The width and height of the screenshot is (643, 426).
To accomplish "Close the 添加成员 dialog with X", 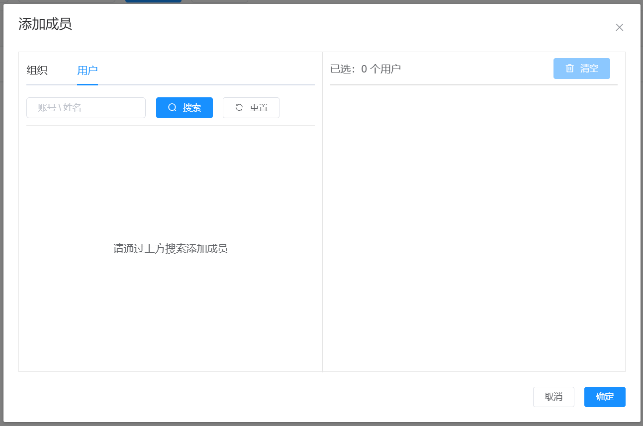I will (x=619, y=27).
